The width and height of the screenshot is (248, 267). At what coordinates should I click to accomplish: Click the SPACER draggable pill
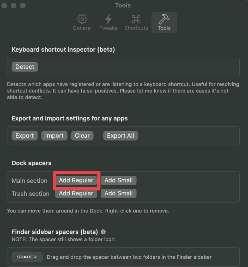coord(27,257)
